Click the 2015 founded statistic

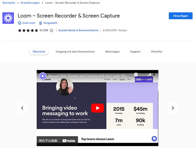point(119,110)
